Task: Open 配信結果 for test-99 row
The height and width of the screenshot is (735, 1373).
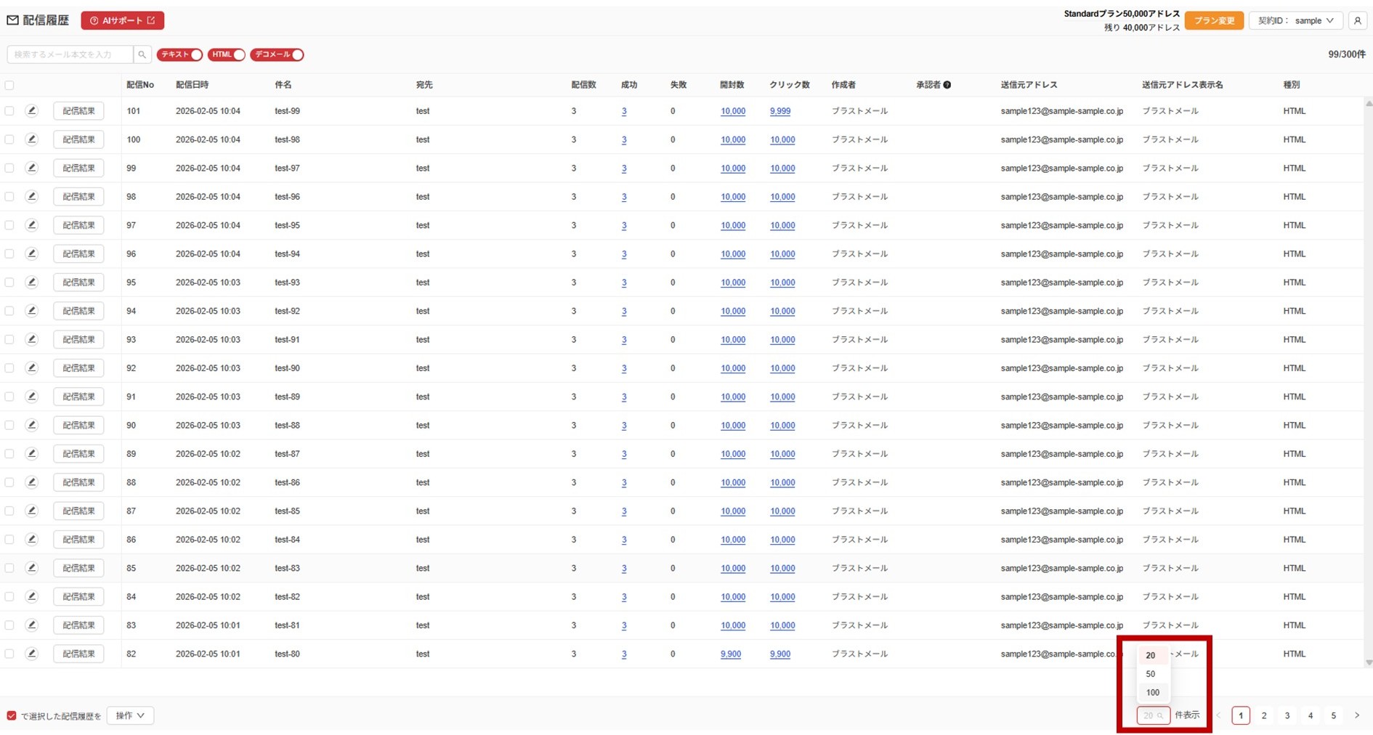Action: click(x=78, y=111)
